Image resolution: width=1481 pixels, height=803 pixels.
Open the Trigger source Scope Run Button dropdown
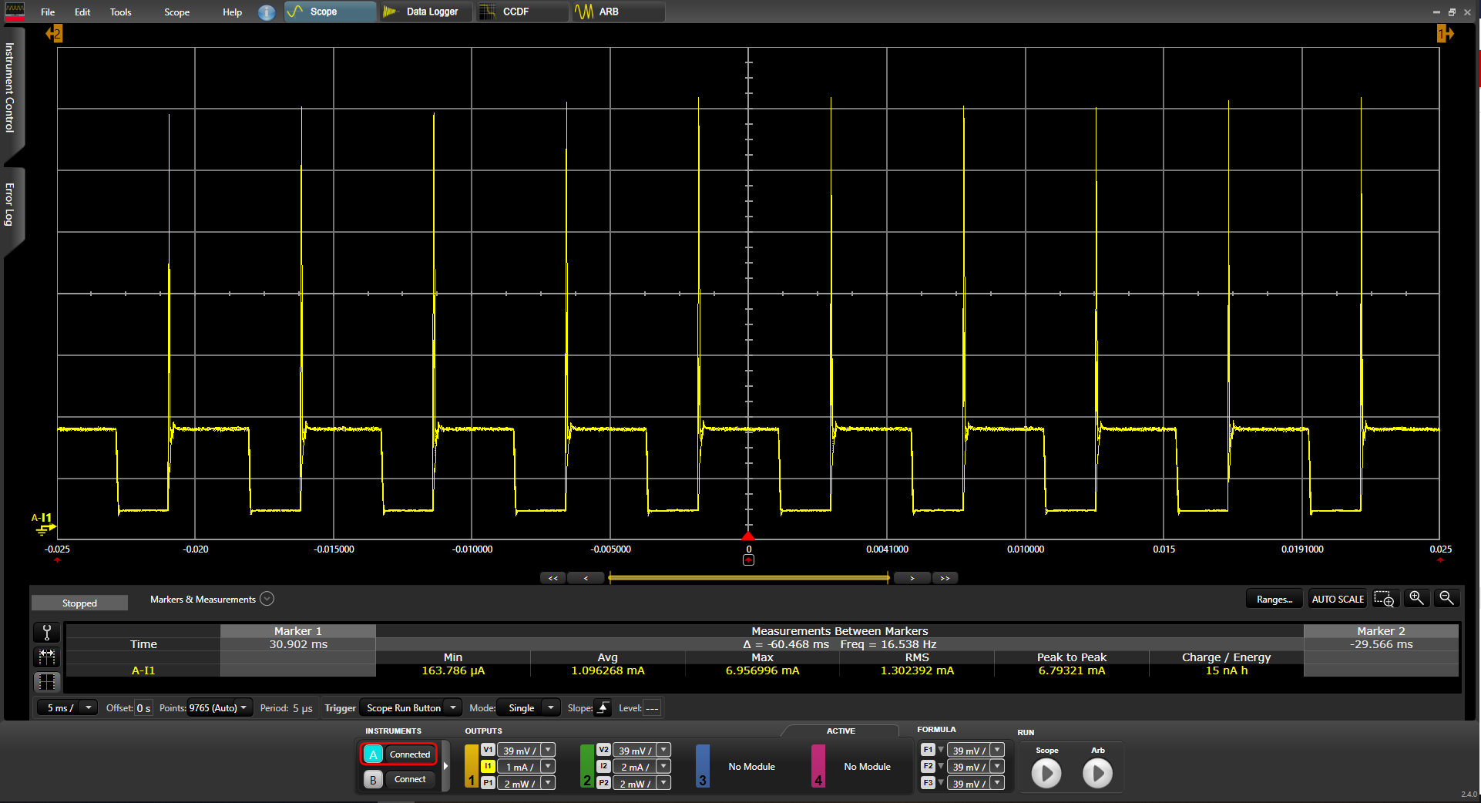(x=411, y=707)
